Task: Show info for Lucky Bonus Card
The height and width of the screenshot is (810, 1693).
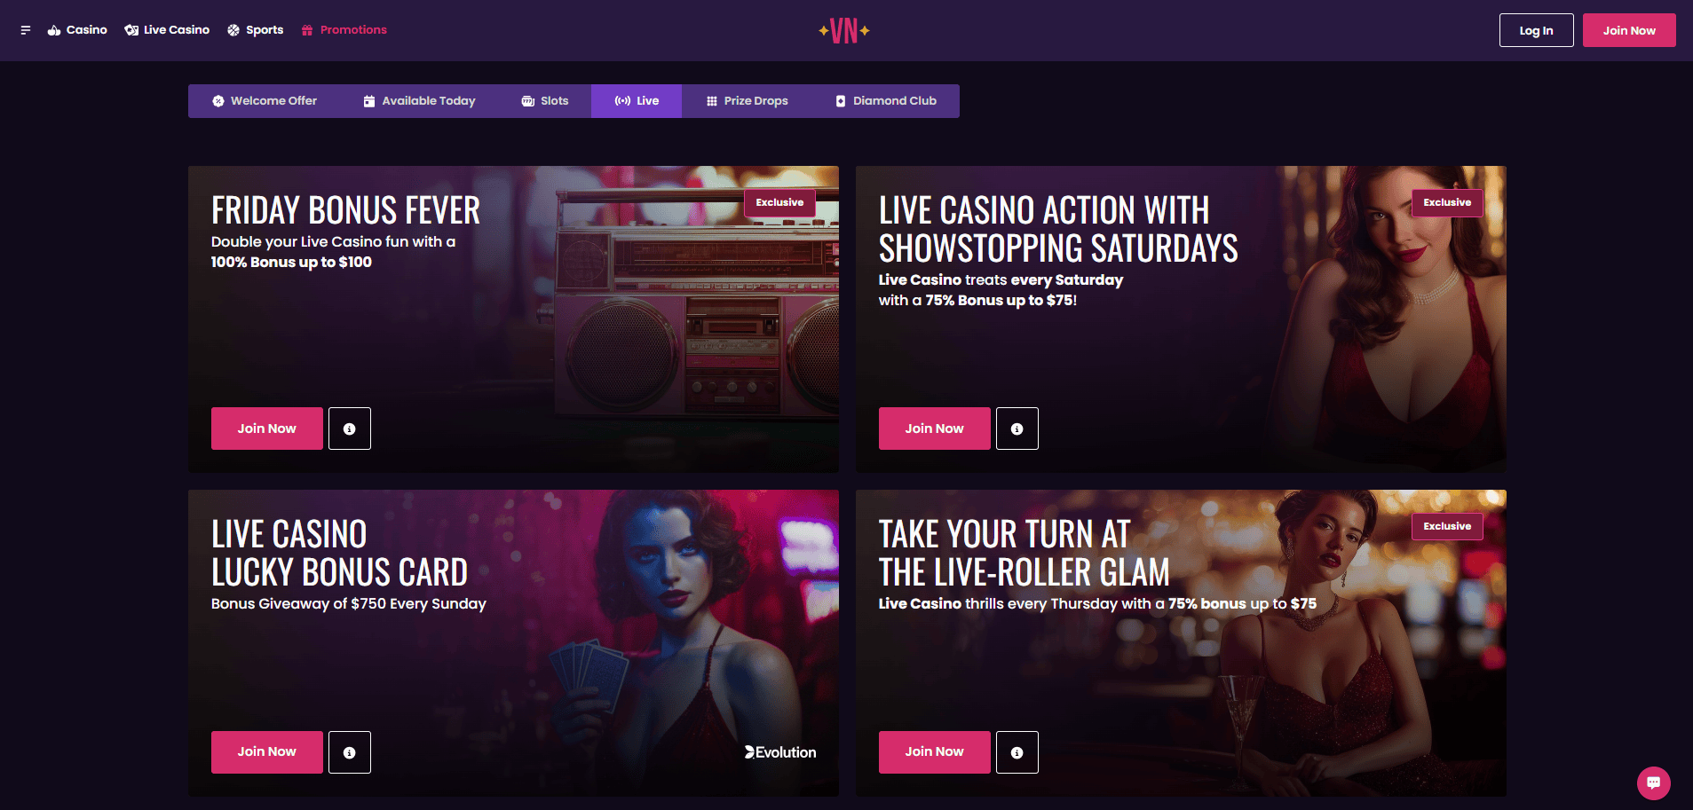Action: pyautogui.click(x=350, y=752)
